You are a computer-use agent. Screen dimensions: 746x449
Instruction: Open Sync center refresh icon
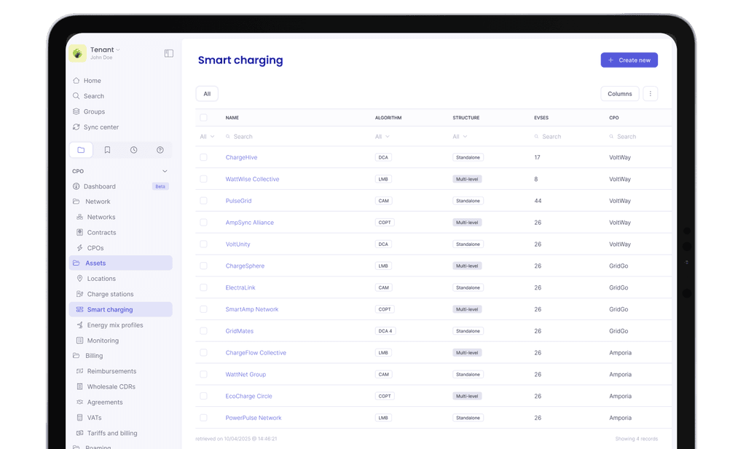click(x=76, y=127)
